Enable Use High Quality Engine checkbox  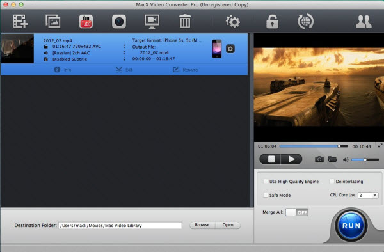click(266, 181)
